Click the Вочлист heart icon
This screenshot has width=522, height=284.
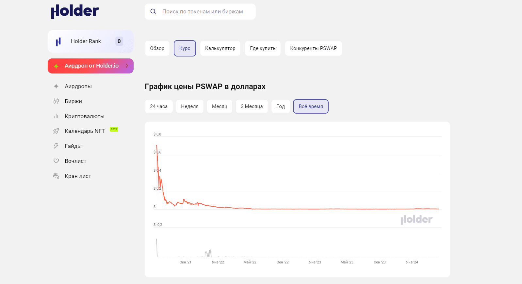click(x=56, y=161)
